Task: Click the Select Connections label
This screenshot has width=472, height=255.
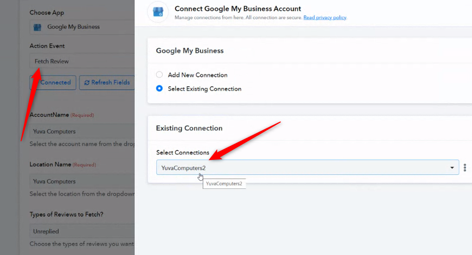Action: click(x=183, y=152)
